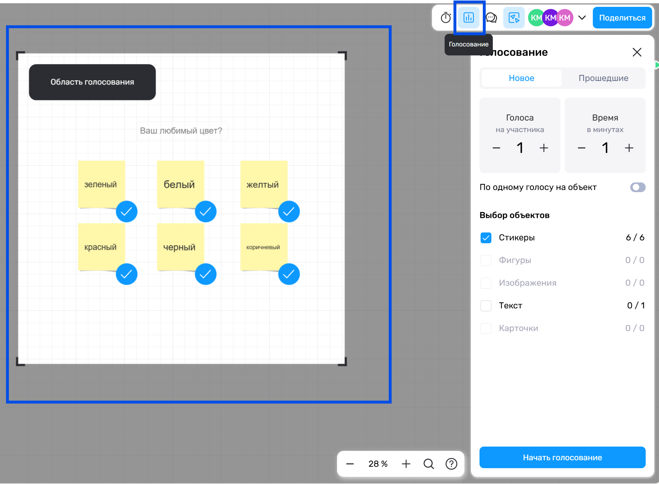
Task: Check the Текст checkbox
Action: click(x=486, y=306)
